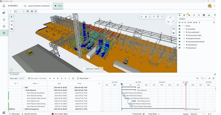
Task: Expand the ConcreteArea3 tree node
Action: point(184,32)
